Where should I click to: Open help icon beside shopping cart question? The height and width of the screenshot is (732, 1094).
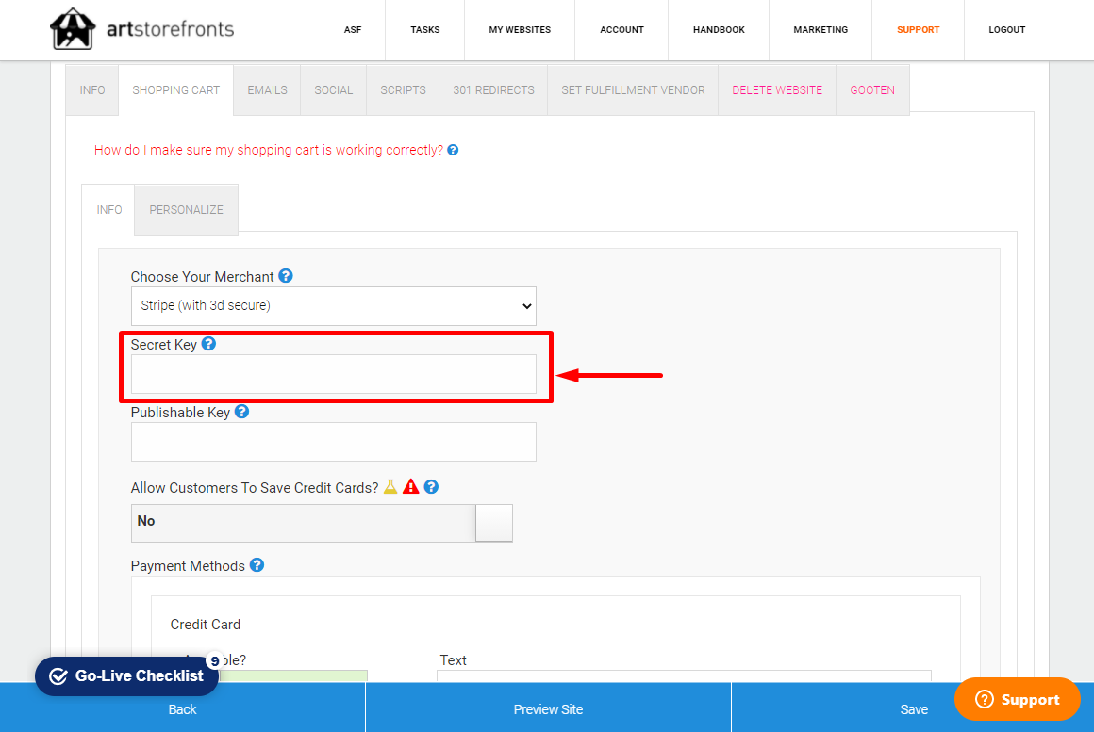(453, 150)
